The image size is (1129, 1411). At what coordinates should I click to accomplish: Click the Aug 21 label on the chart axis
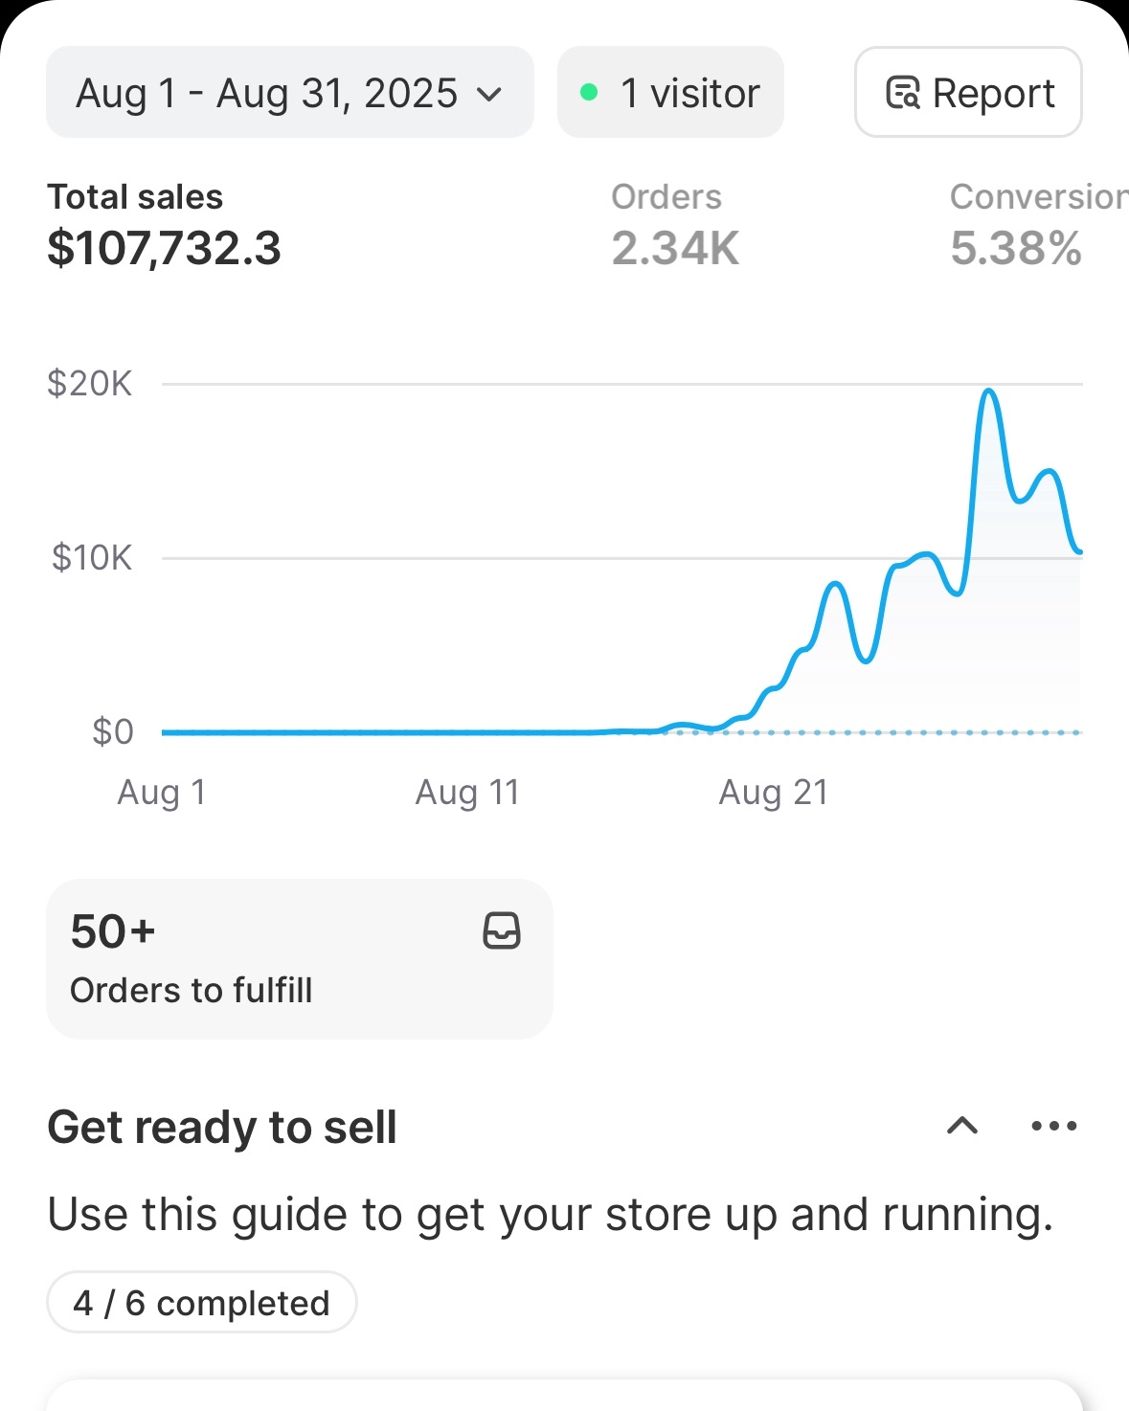click(773, 793)
